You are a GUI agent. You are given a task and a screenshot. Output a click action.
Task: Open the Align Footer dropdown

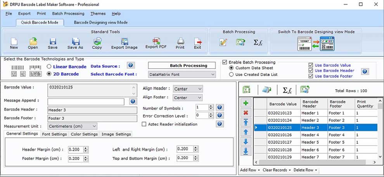tap(188, 98)
